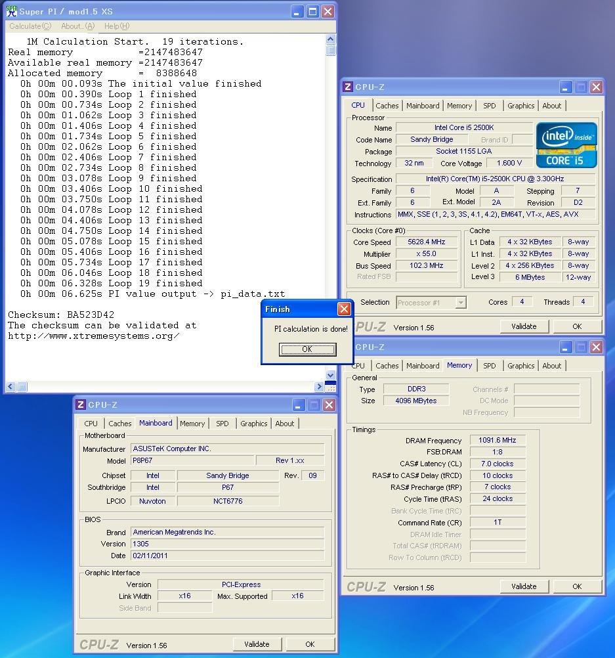The width and height of the screenshot is (615, 658).
Task: Close the CPU-Z Memory window
Action: (x=596, y=347)
